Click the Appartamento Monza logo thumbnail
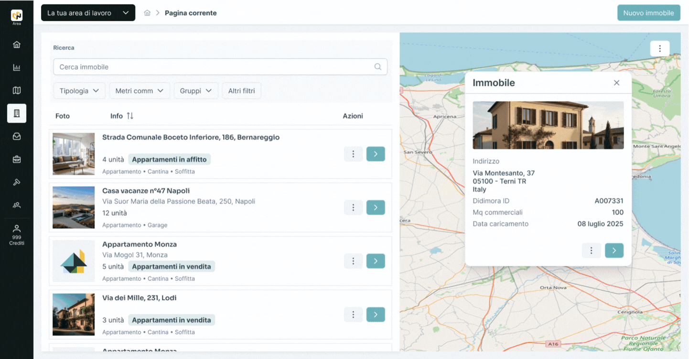 click(74, 261)
